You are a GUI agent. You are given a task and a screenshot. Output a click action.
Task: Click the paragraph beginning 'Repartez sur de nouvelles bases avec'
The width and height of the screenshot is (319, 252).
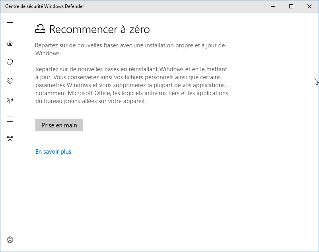[130, 49]
